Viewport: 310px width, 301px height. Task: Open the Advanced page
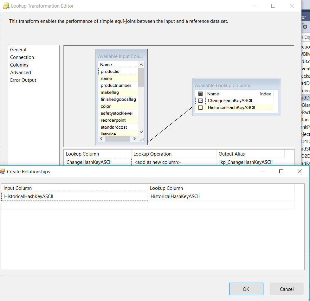point(21,73)
